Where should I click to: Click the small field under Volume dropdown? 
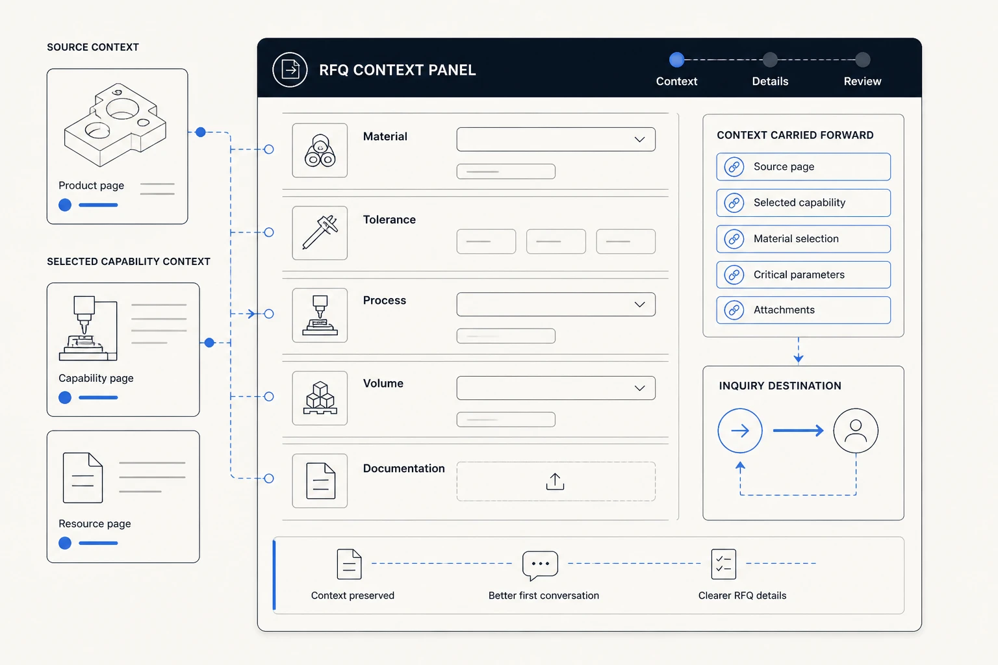[x=506, y=420]
